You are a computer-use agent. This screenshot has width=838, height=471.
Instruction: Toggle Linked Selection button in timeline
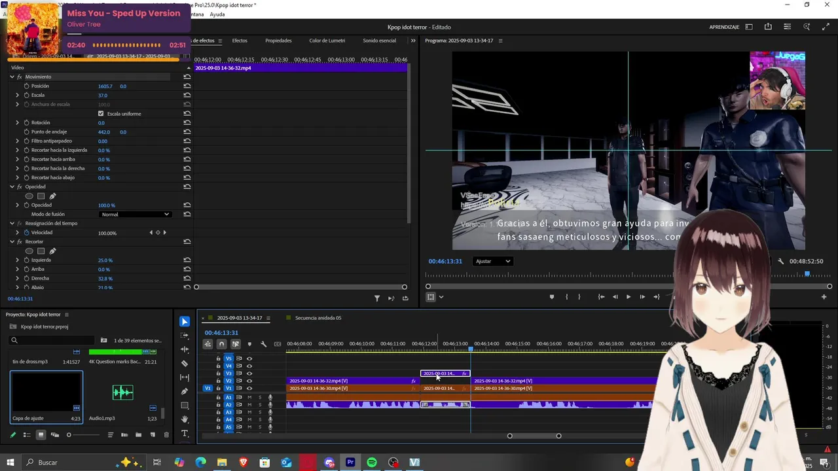(235, 344)
